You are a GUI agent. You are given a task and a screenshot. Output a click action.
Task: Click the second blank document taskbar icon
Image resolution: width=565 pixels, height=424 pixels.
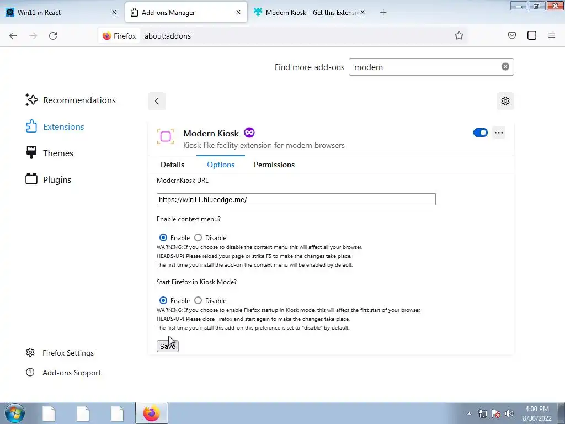point(83,414)
